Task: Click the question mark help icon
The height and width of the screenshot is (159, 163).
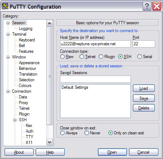Action: (147, 6)
